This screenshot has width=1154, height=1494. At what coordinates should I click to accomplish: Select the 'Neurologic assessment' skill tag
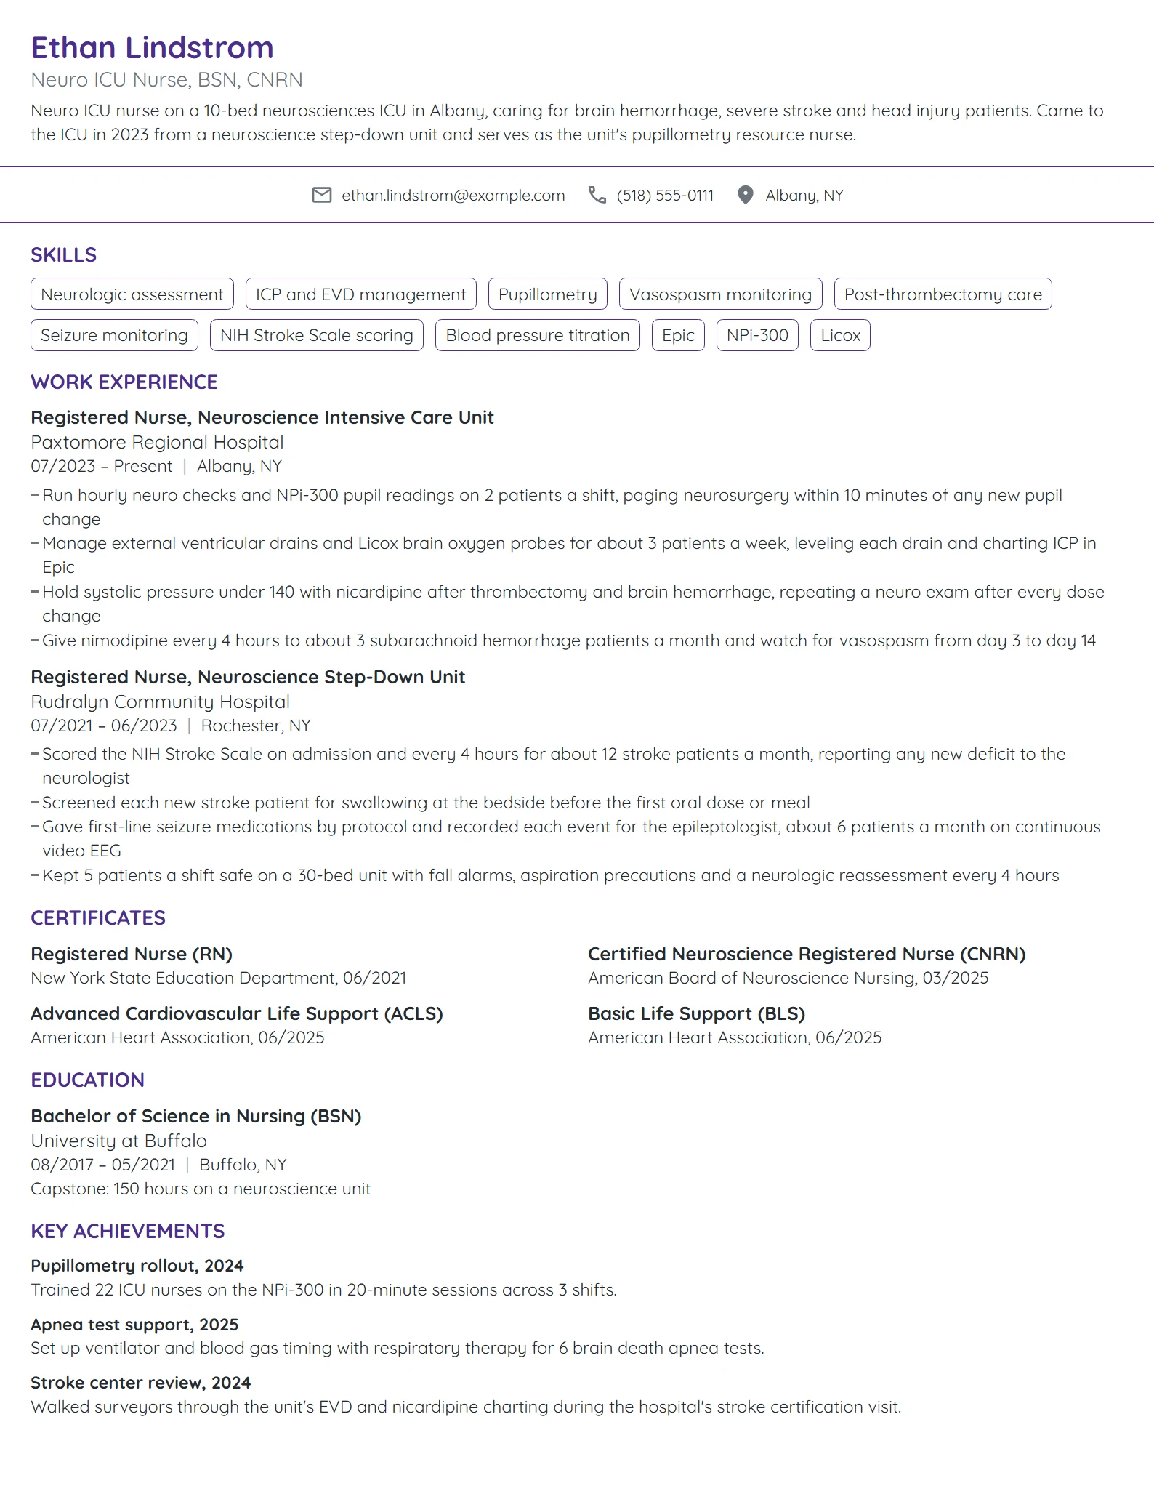(132, 294)
